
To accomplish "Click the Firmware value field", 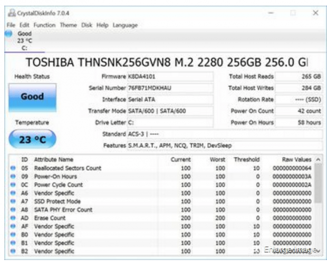I will 170,76.
